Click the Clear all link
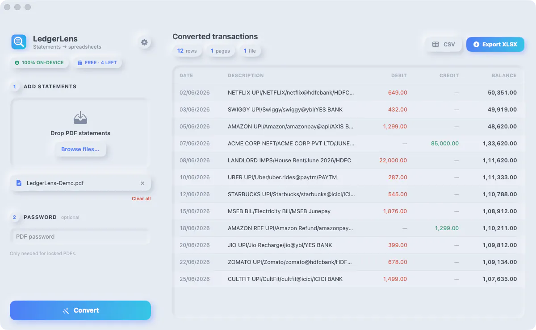The width and height of the screenshot is (536, 330). pos(141,198)
